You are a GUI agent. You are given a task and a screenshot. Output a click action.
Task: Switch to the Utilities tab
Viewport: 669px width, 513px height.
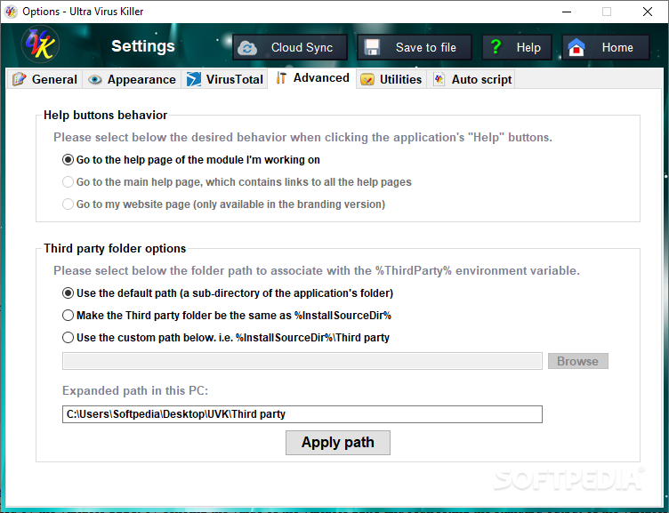[x=391, y=79]
